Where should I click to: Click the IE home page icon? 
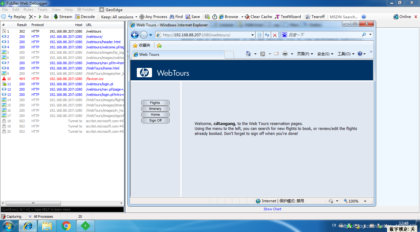point(248,54)
